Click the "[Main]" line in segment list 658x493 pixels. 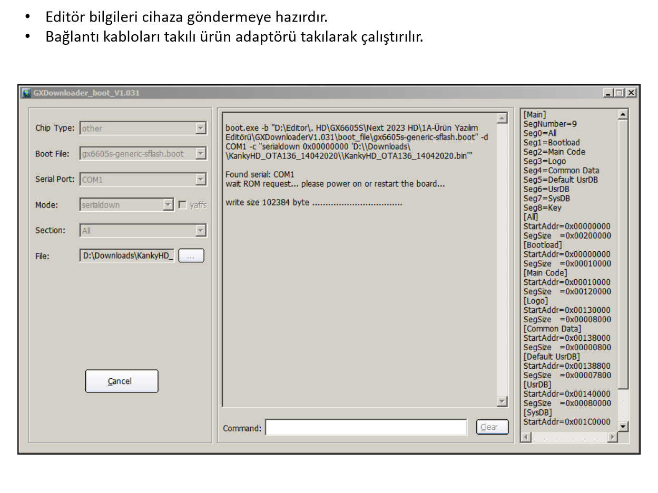[x=535, y=114]
